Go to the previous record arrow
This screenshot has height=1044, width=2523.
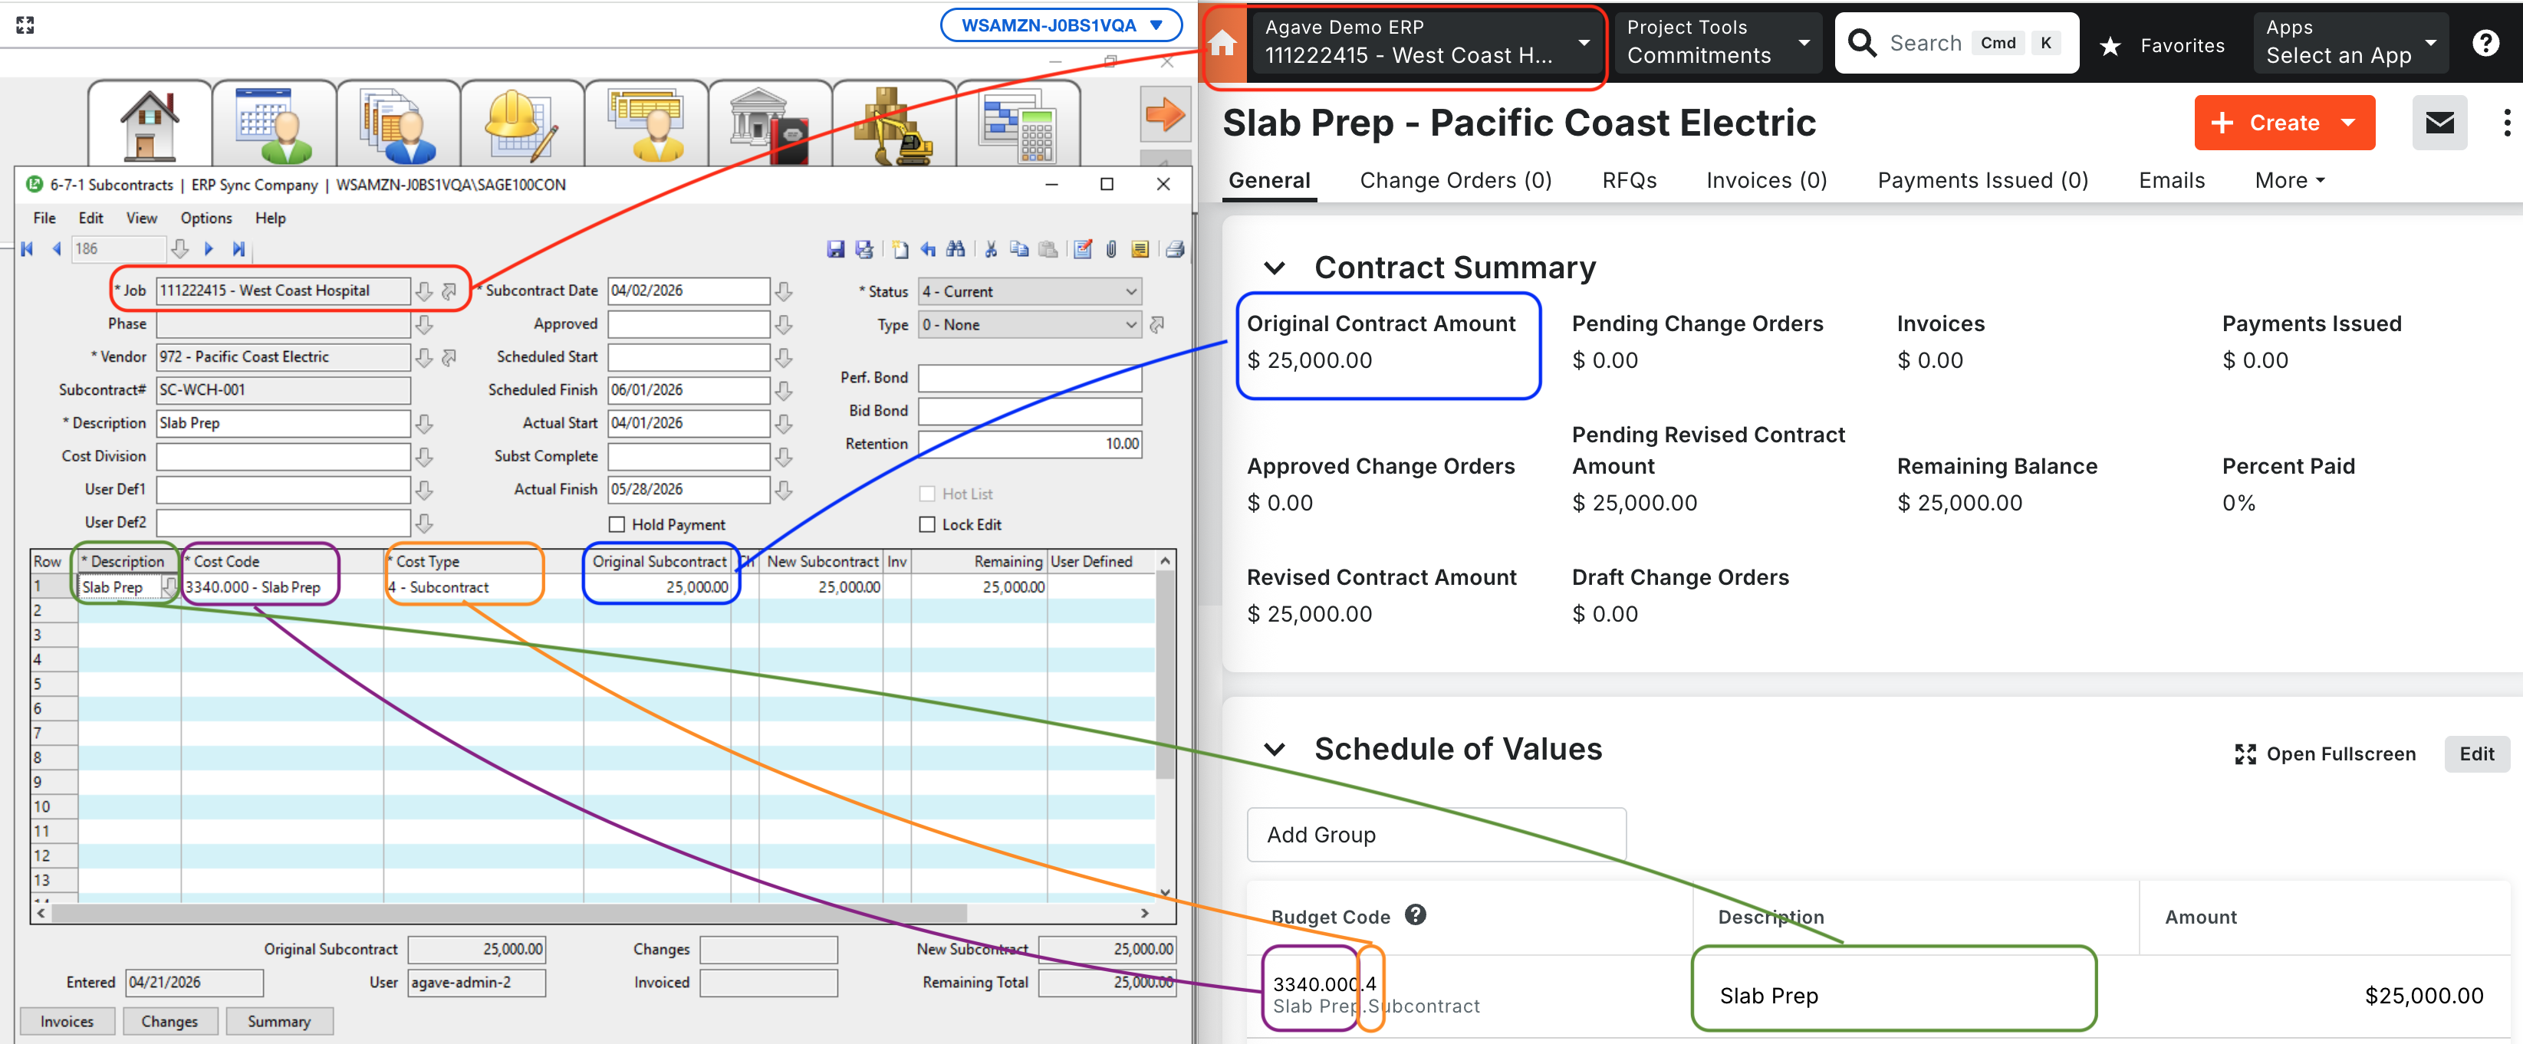click(x=57, y=249)
